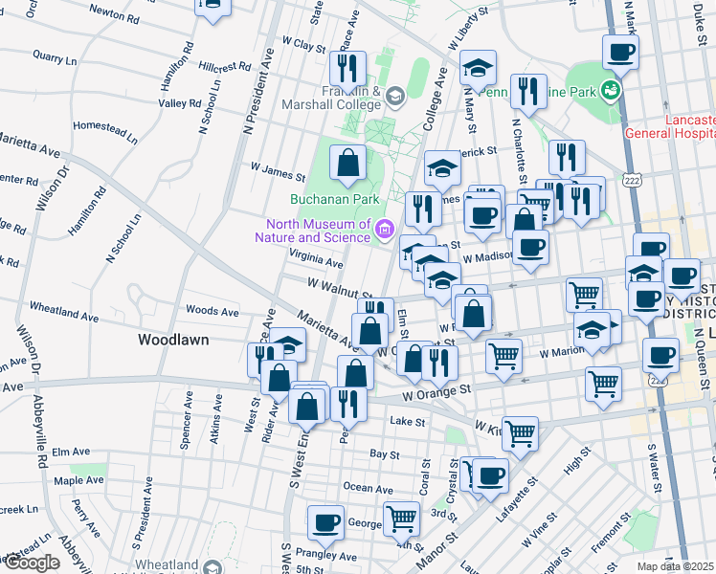Open coffee cup marker near Lafayette St

pyautogui.click(x=491, y=475)
